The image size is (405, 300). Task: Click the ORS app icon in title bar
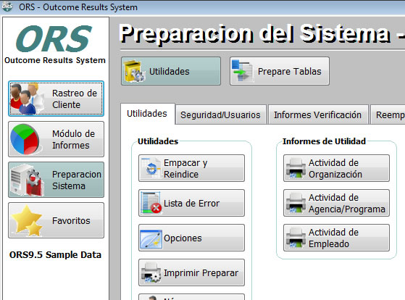[7, 7]
